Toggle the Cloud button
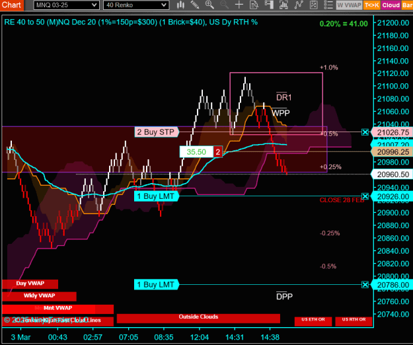This screenshot has width=413, height=345. (x=391, y=5)
